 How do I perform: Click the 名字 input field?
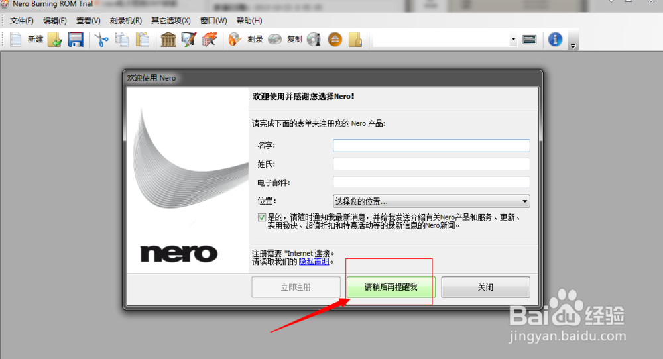432,146
